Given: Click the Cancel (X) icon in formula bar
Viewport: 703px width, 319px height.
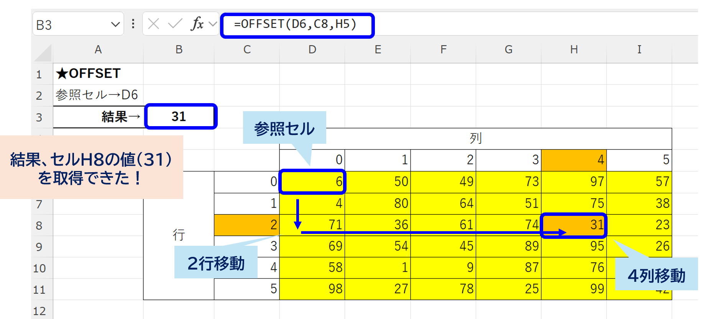Looking at the screenshot, I should click(x=154, y=24).
